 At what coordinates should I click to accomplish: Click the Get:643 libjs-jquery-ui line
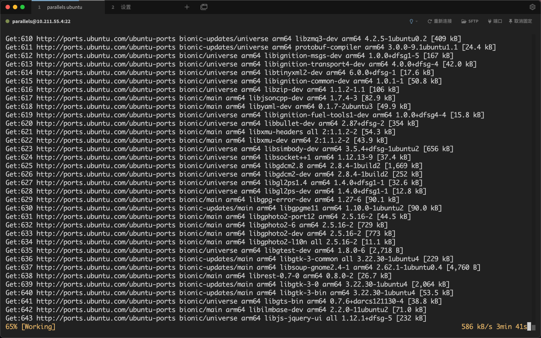pyautogui.click(x=216, y=318)
